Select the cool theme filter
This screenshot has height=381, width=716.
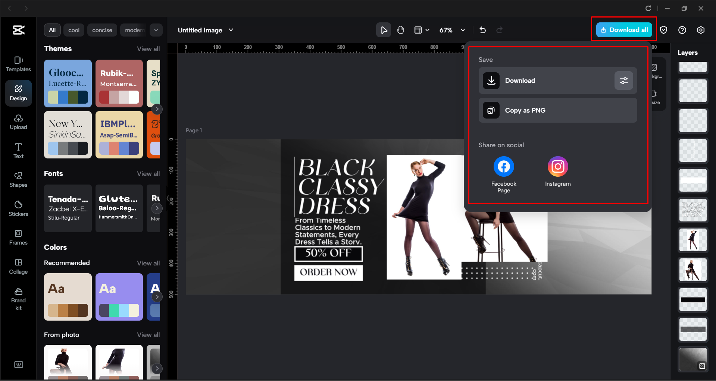coord(74,30)
